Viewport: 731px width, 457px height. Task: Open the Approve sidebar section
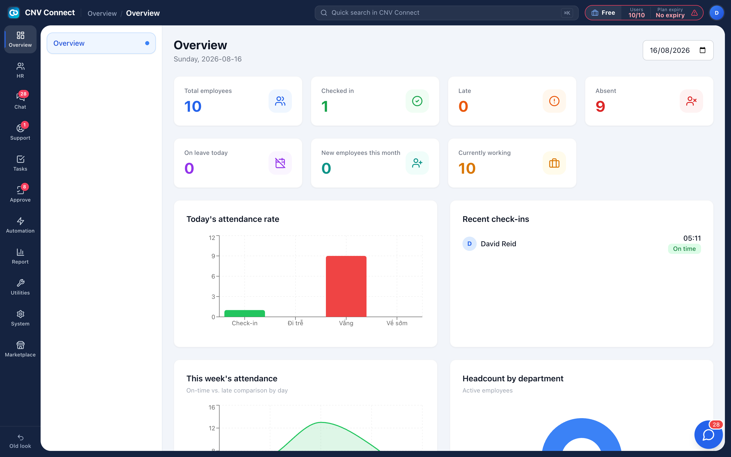click(x=20, y=194)
